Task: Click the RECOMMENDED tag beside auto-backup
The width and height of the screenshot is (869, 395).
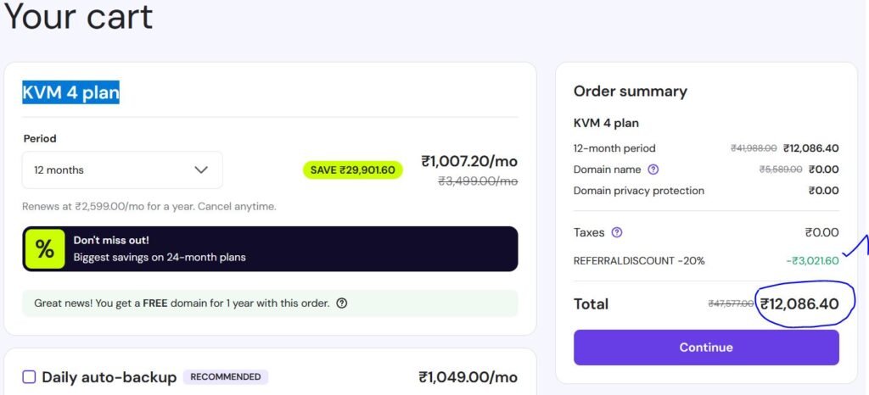Action: 226,377
